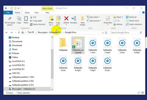The image size is (147, 100).
Task: Go up one folder level
Action: [19, 33]
